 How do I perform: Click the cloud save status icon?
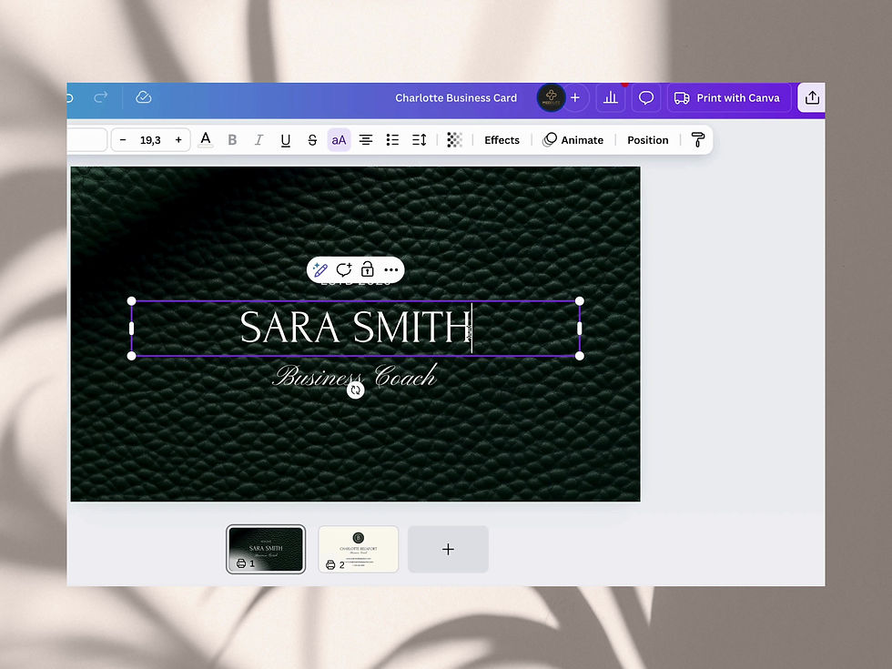(144, 97)
